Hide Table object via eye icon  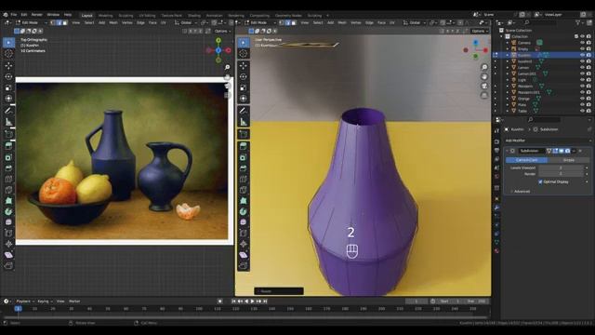coord(582,111)
